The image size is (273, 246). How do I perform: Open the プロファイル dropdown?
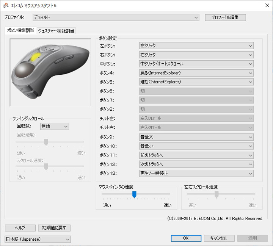pos(115,17)
